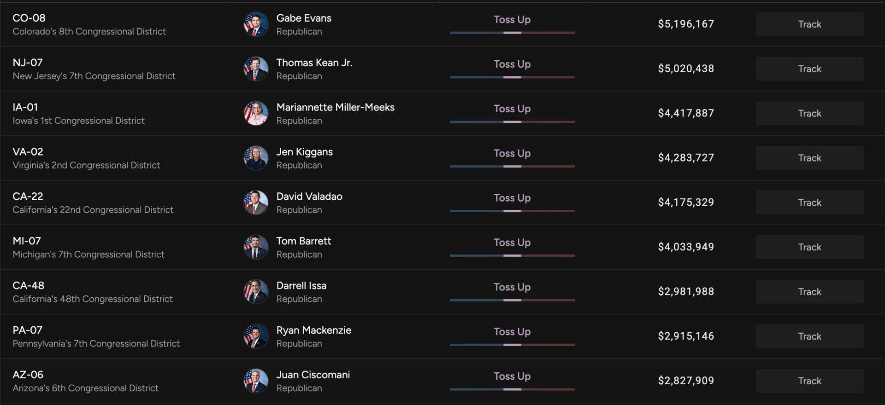Select the $5,196,167 amount for CO-08
The image size is (885, 405).
tap(686, 24)
